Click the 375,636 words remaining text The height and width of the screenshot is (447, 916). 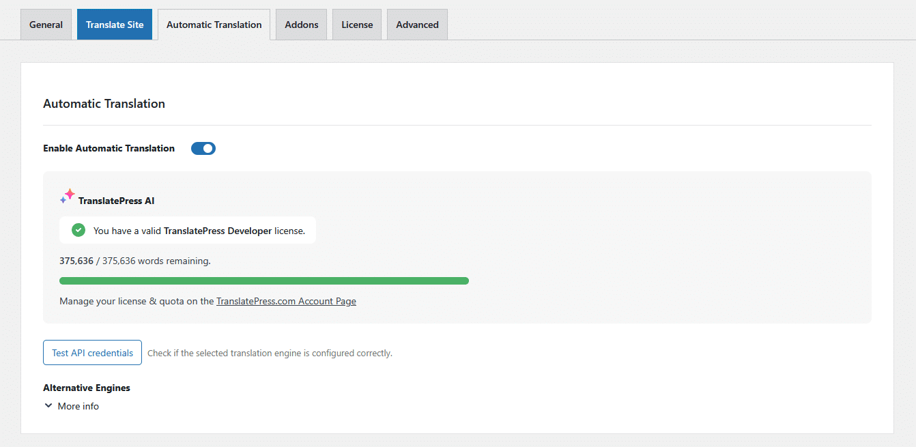coord(135,261)
